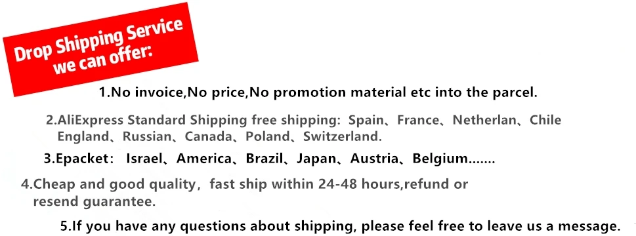Click 'No promotion material' in point 1

click(326, 92)
